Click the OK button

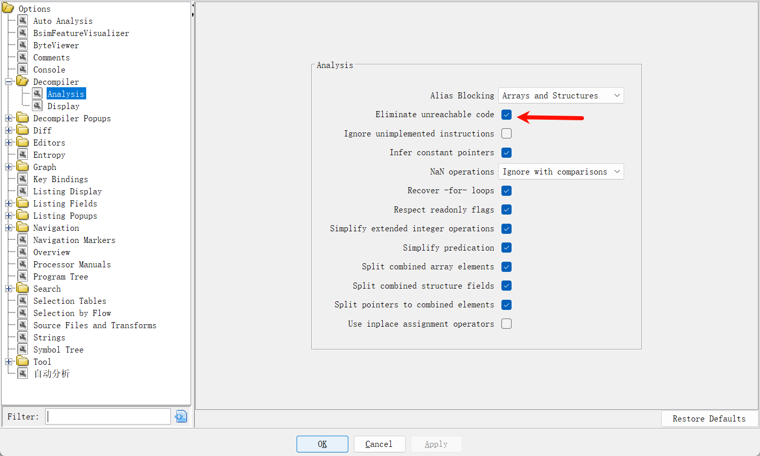point(322,444)
